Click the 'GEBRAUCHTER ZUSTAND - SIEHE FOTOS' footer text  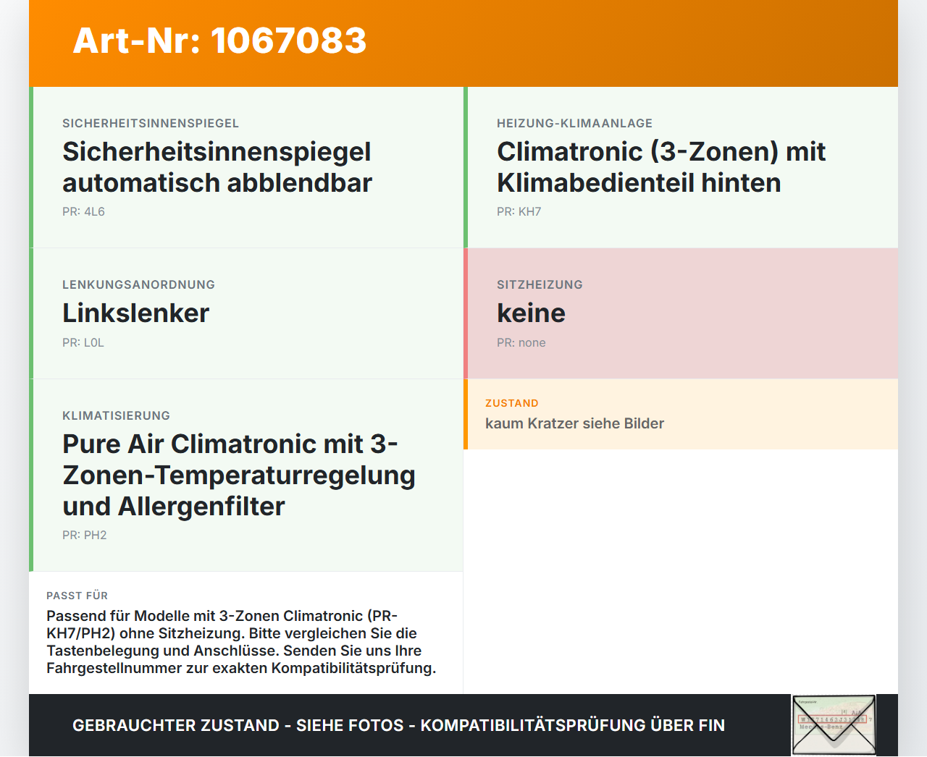click(398, 725)
